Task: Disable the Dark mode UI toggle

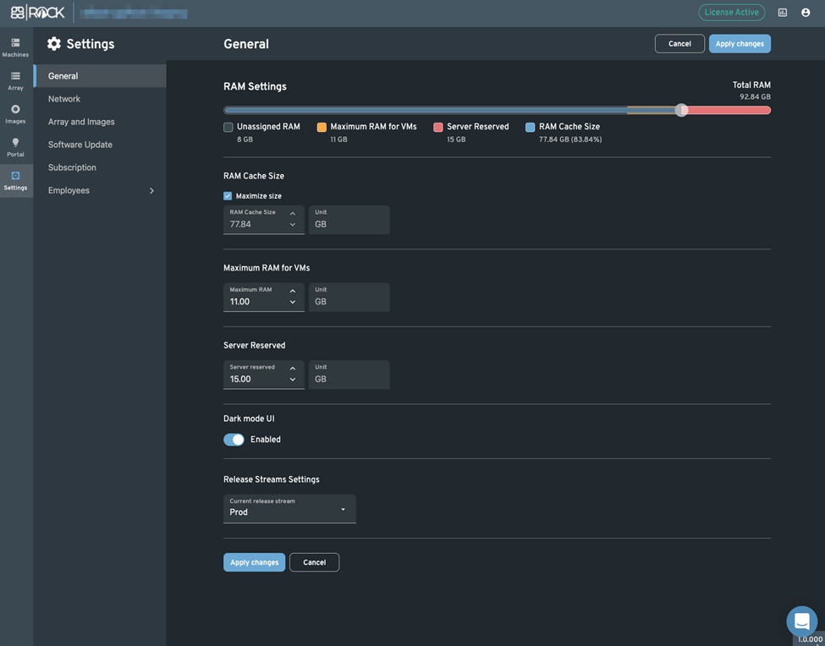Action: [234, 440]
